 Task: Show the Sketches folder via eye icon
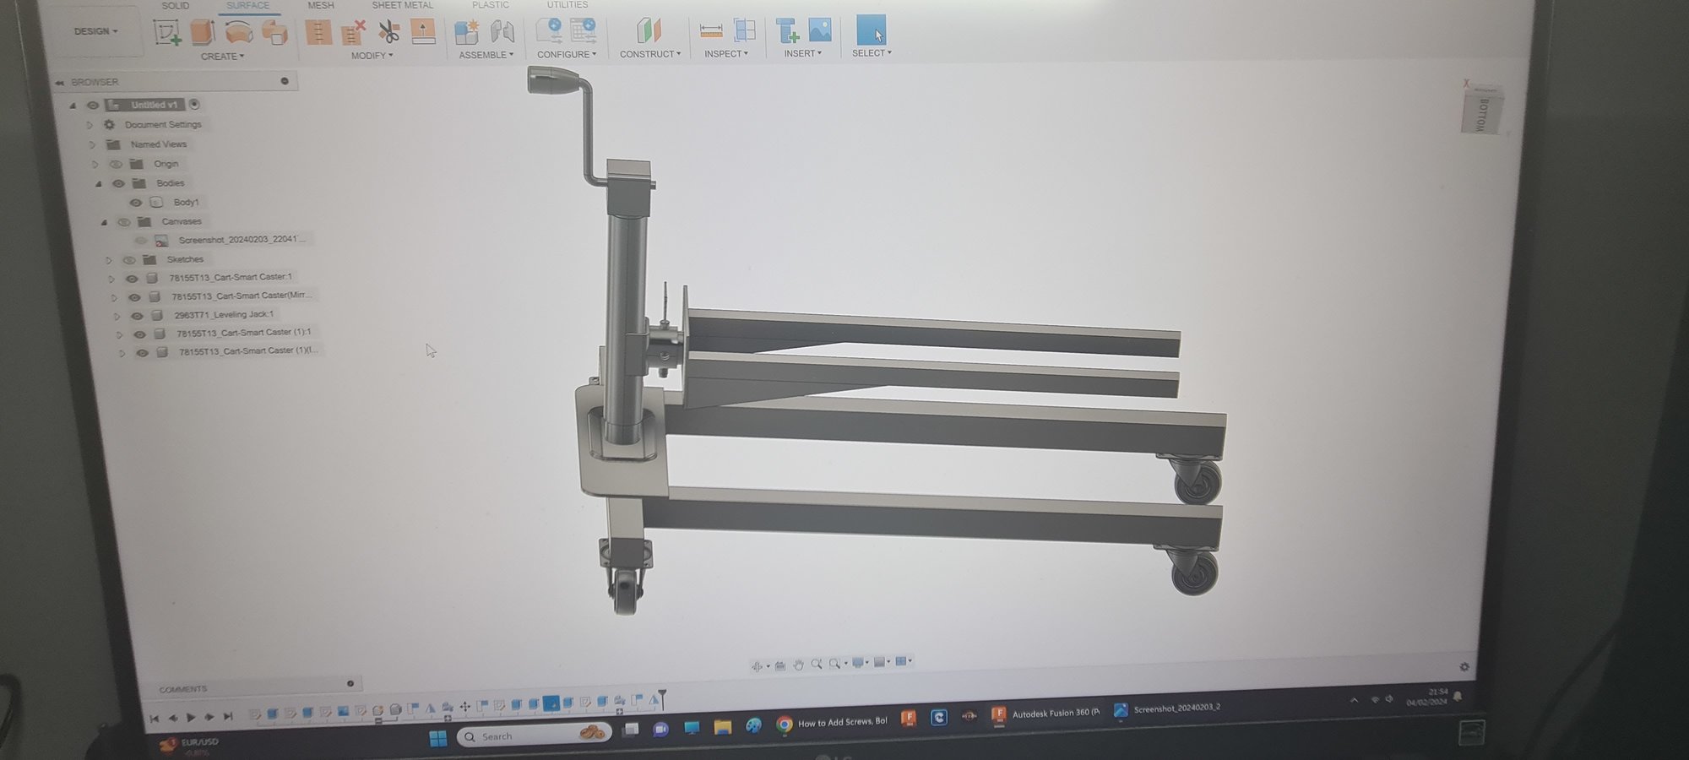point(129,260)
